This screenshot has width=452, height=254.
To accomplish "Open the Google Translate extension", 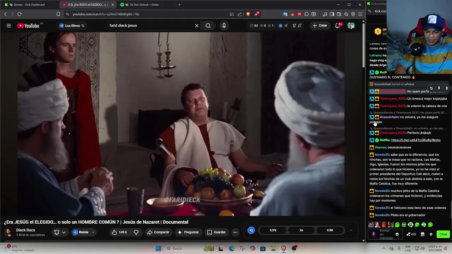I will click(x=285, y=14).
